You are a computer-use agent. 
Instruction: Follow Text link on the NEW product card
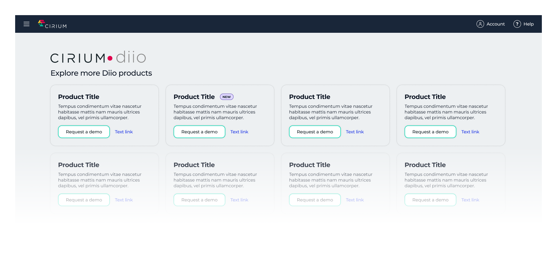tap(239, 132)
